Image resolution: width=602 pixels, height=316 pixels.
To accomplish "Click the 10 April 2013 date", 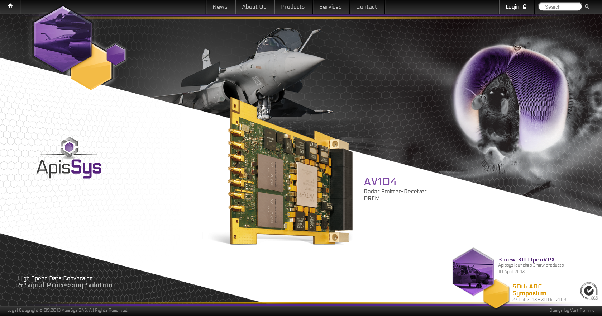I will pos(511,272).
